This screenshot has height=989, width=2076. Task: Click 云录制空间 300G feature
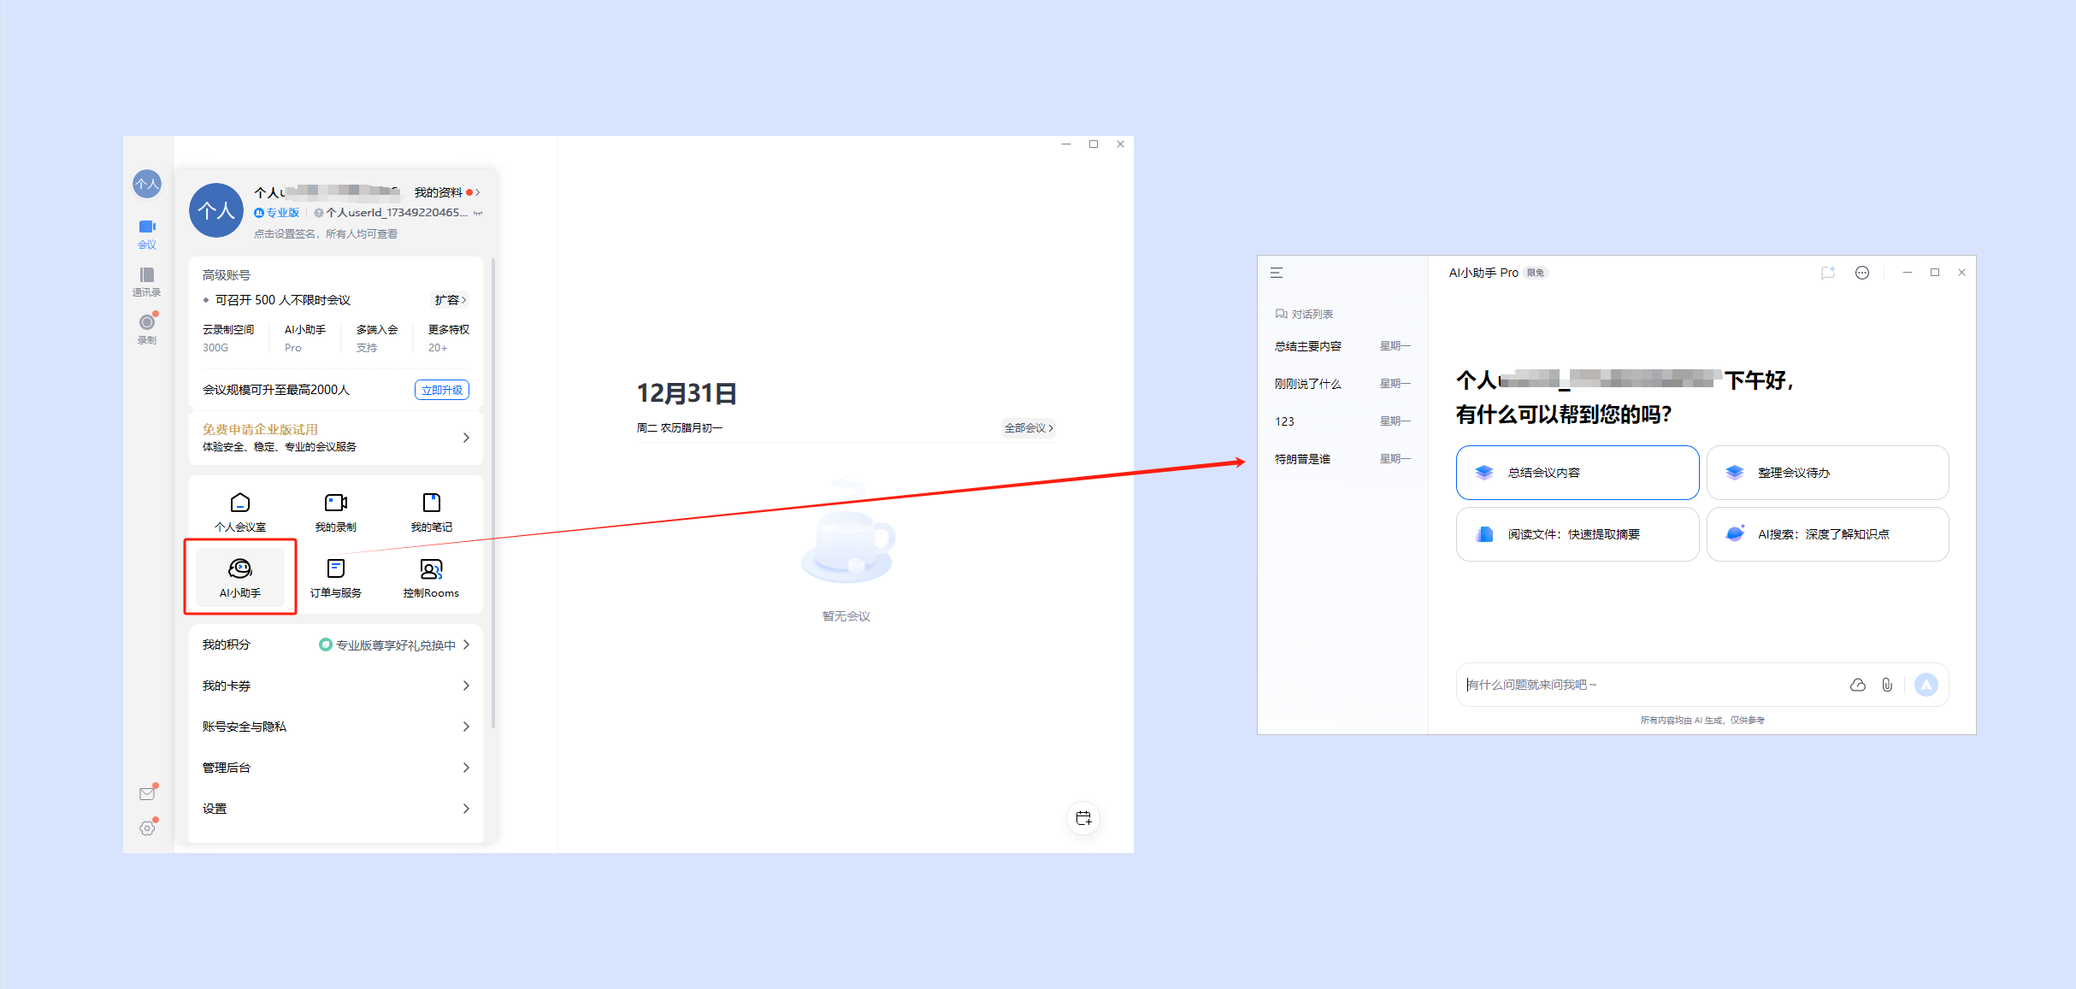click(x=228, y=338)
